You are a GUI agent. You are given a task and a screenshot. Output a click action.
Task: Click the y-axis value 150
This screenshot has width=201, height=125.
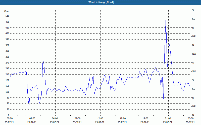coord(8,86)
